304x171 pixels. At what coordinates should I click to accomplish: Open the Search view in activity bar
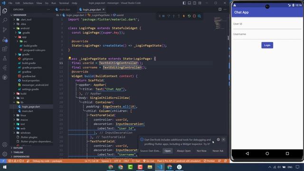tap(5, 20)
